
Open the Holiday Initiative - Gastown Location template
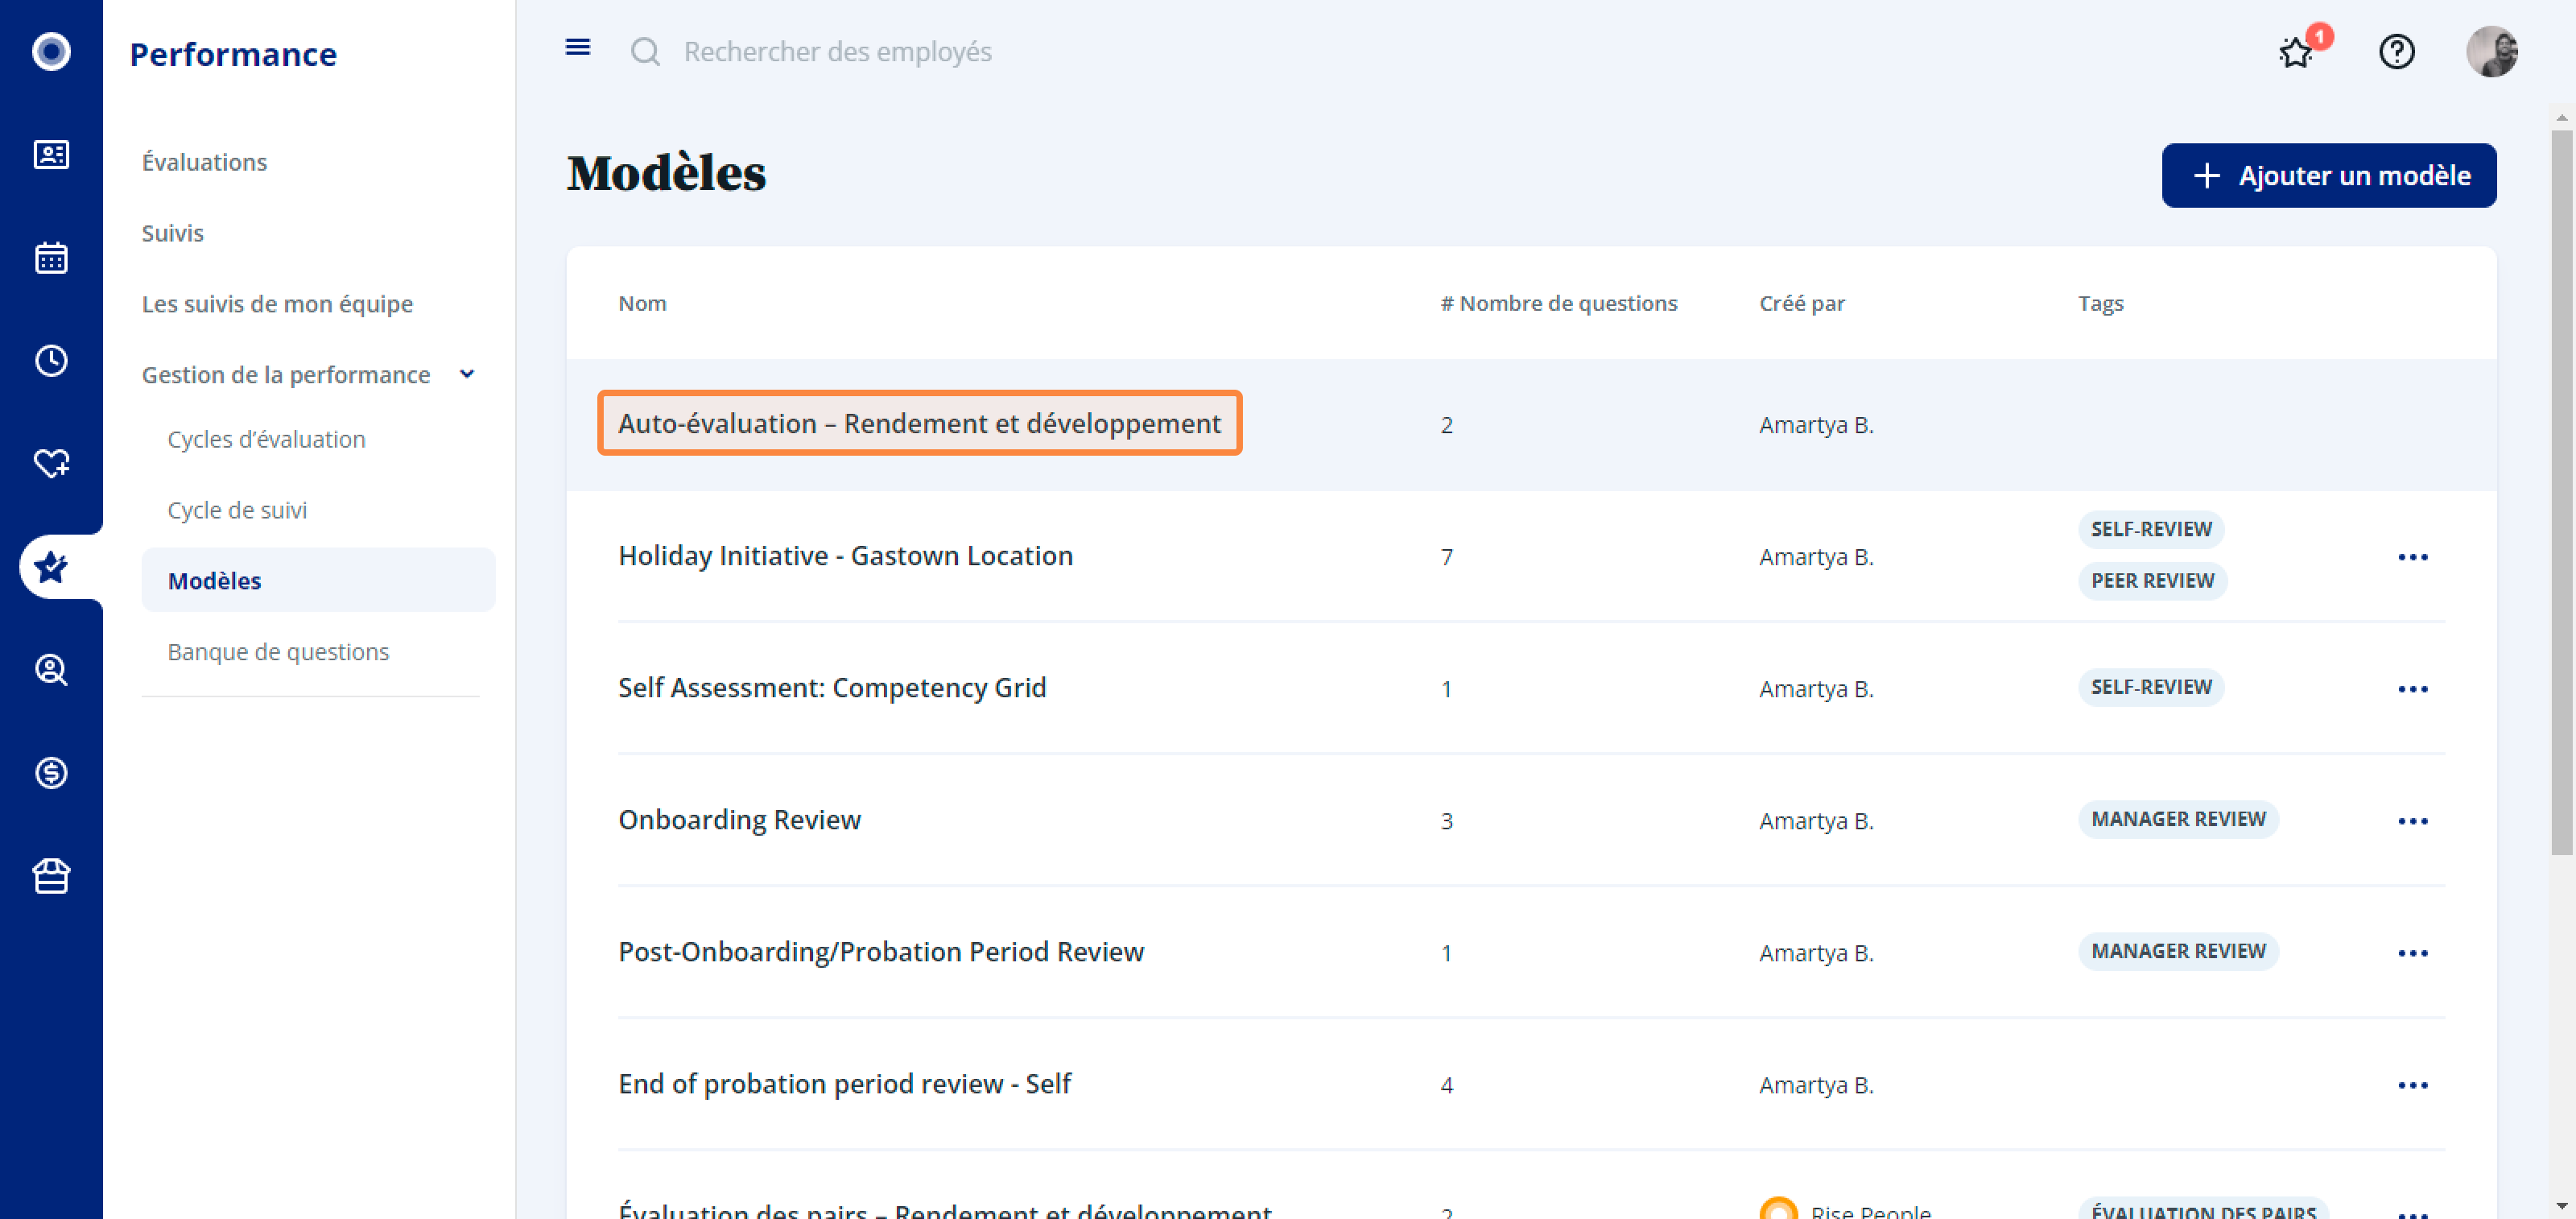tap(845, 556)
